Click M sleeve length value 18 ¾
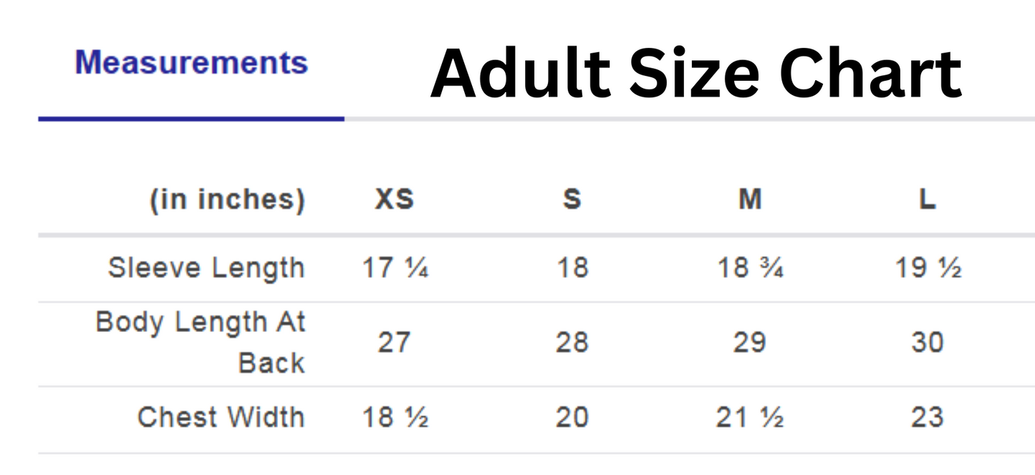Image resolution: width=1035 pixels, height=475 pixels. (749, 268)
